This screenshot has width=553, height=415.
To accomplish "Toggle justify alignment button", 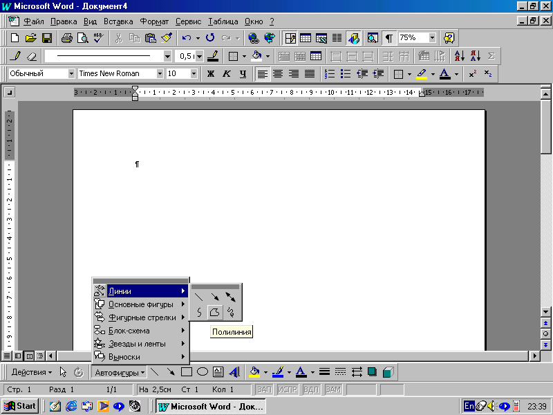I will (x=310, y=74).
